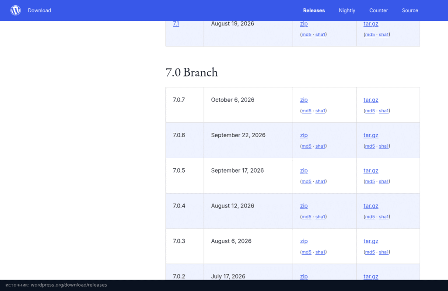
Task: Select the 7.0.7 version text
Action: pyautogui.click(x=179, y=100)
